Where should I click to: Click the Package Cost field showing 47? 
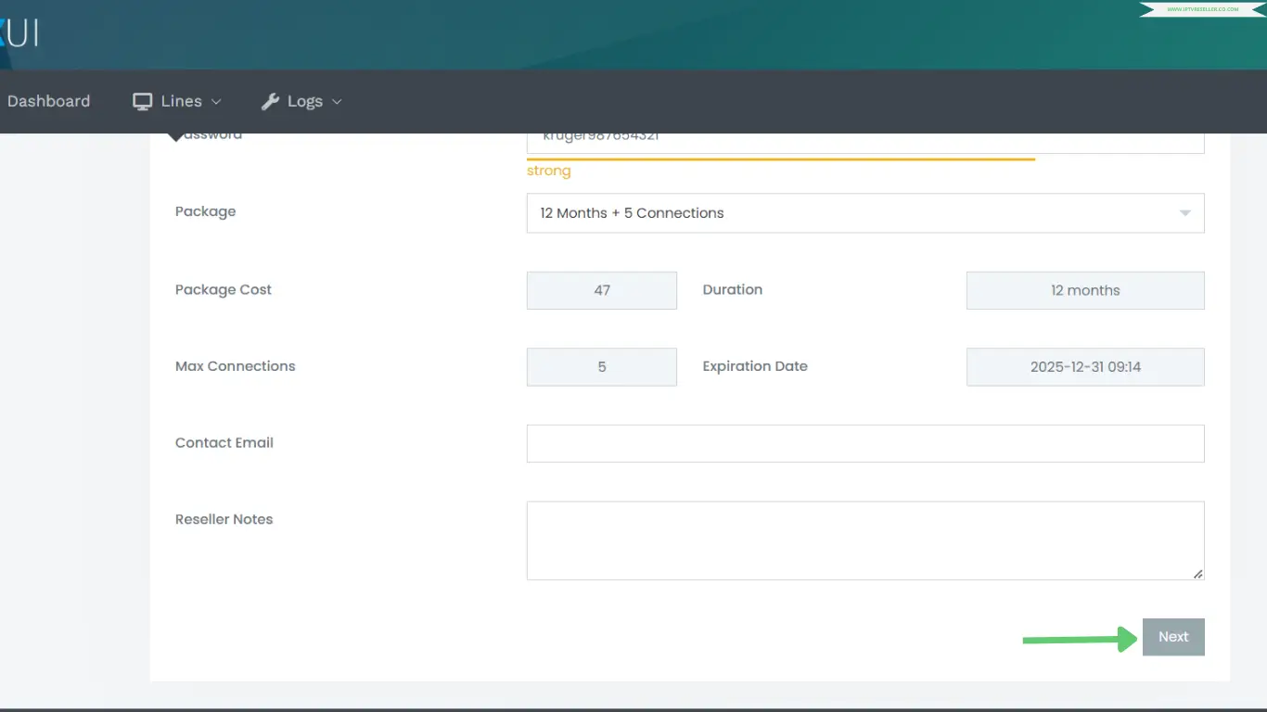(x=601, y=290)
